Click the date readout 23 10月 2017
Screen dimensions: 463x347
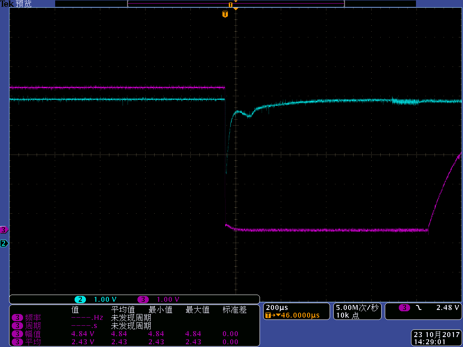tap(437, 335)
